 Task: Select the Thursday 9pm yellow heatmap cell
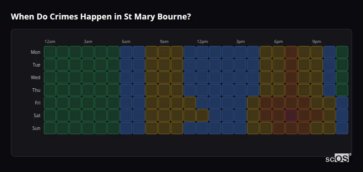(317, 90)
